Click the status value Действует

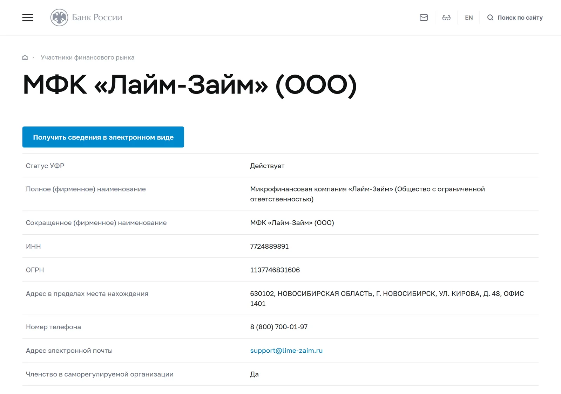(267, 166)
